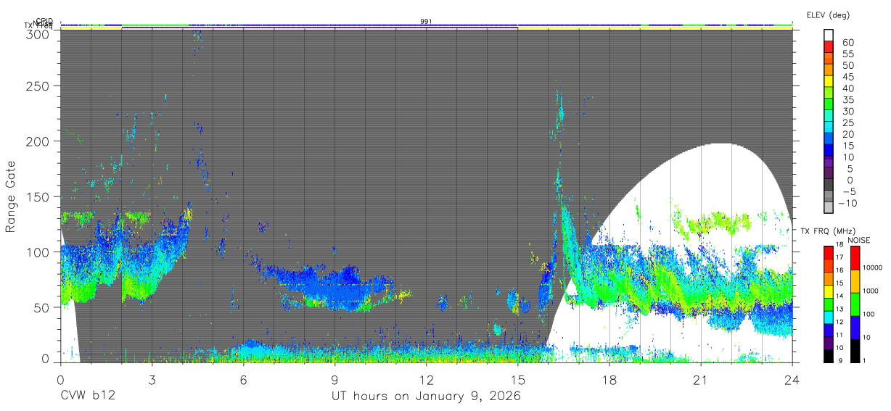Click the "6" UT hour tick label
Viewport: 891px width, 411px height.
[x=243, y=380]
